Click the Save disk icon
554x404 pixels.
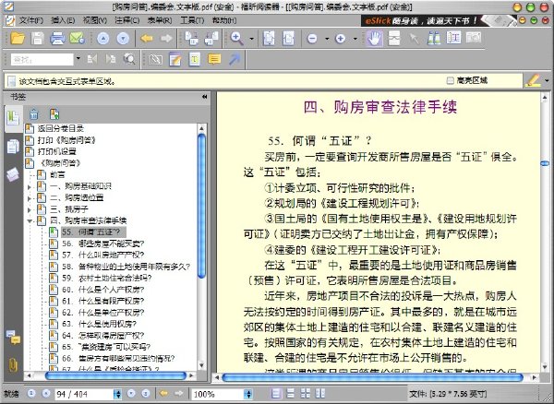point(37,38)
